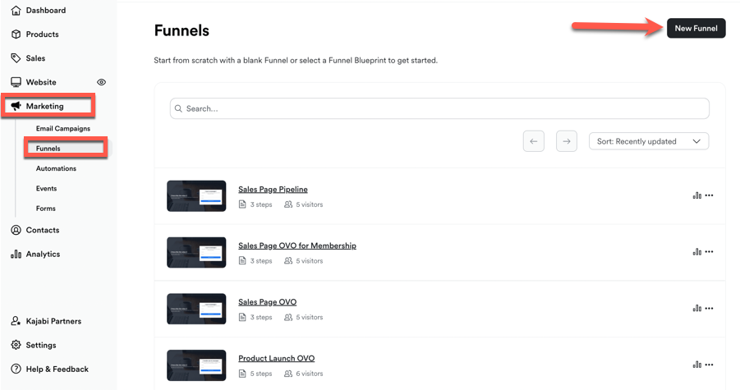Image resolution: width=740 pixels, height=390 pixels.
Task: Open the Sort: Recently updated dropdown
Action: point(648,141)
